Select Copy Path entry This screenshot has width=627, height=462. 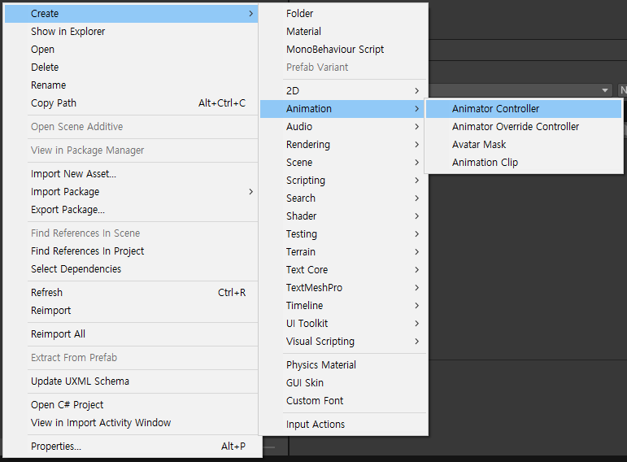[x=131, y=103]
